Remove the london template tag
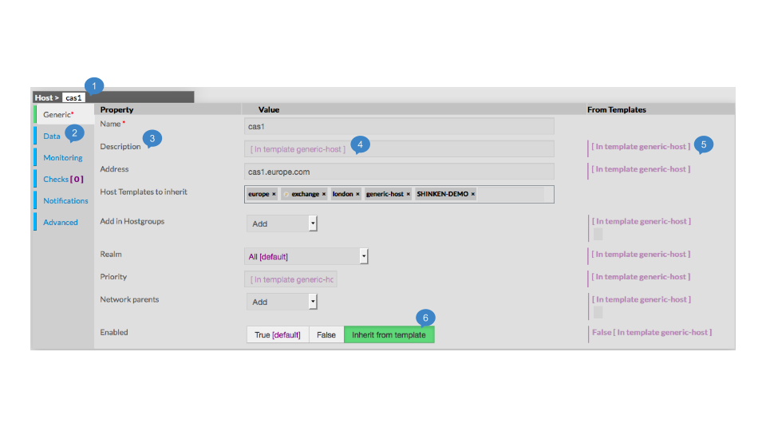The image size is (766, 431). point(357,194)
